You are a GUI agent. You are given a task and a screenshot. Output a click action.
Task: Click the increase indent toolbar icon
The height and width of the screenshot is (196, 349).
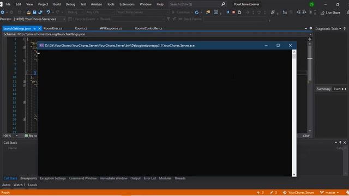click(304, 13)
